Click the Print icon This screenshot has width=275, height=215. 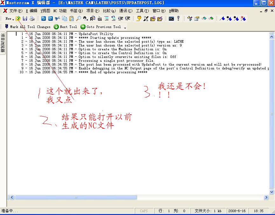coord(32,18)
